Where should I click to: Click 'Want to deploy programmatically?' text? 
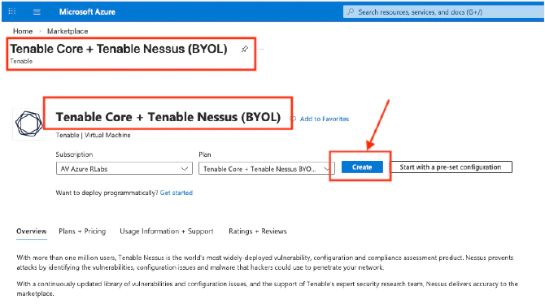[x=107, y=193]
